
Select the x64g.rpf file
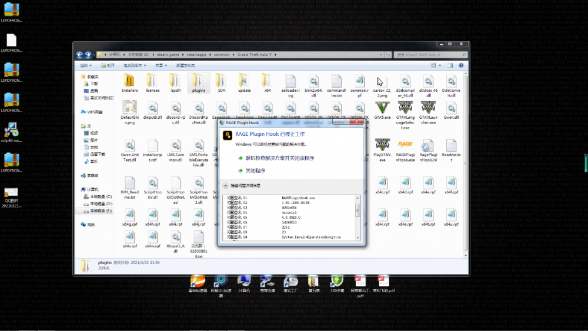coord(129,218)
